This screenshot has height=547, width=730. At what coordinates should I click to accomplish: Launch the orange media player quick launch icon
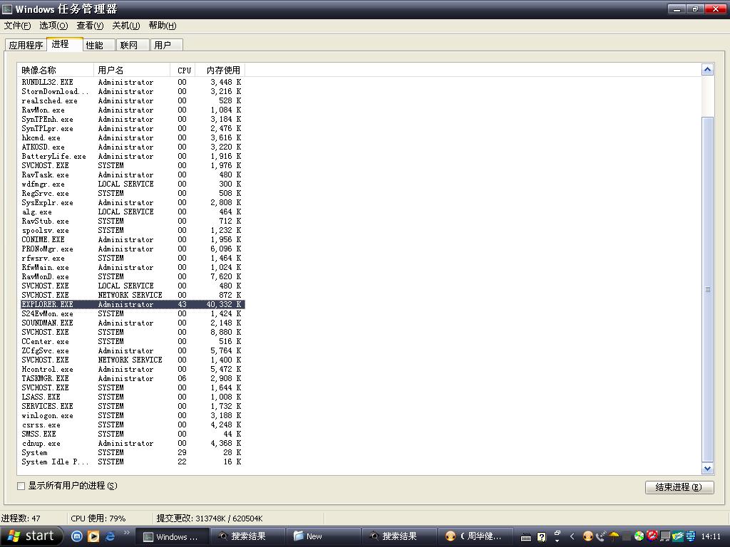93,536
